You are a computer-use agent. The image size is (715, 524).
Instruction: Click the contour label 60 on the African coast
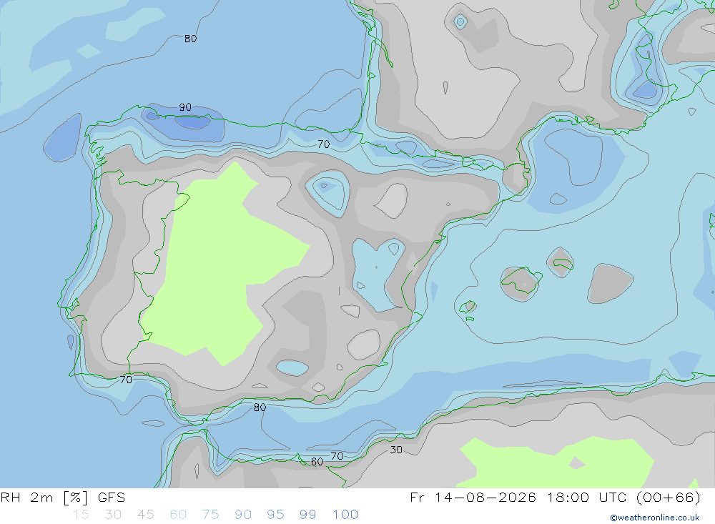click(x=317, y=462)
